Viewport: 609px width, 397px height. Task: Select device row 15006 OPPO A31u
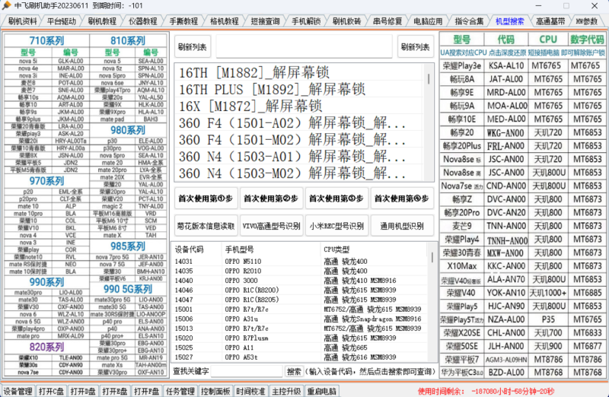[300, 319]
